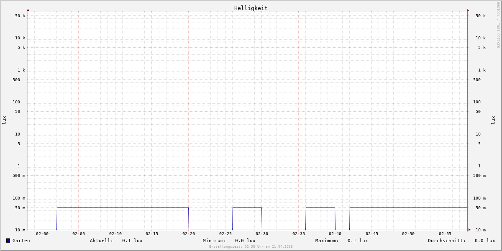Click the left axis 10 k label

coord(20,38)
